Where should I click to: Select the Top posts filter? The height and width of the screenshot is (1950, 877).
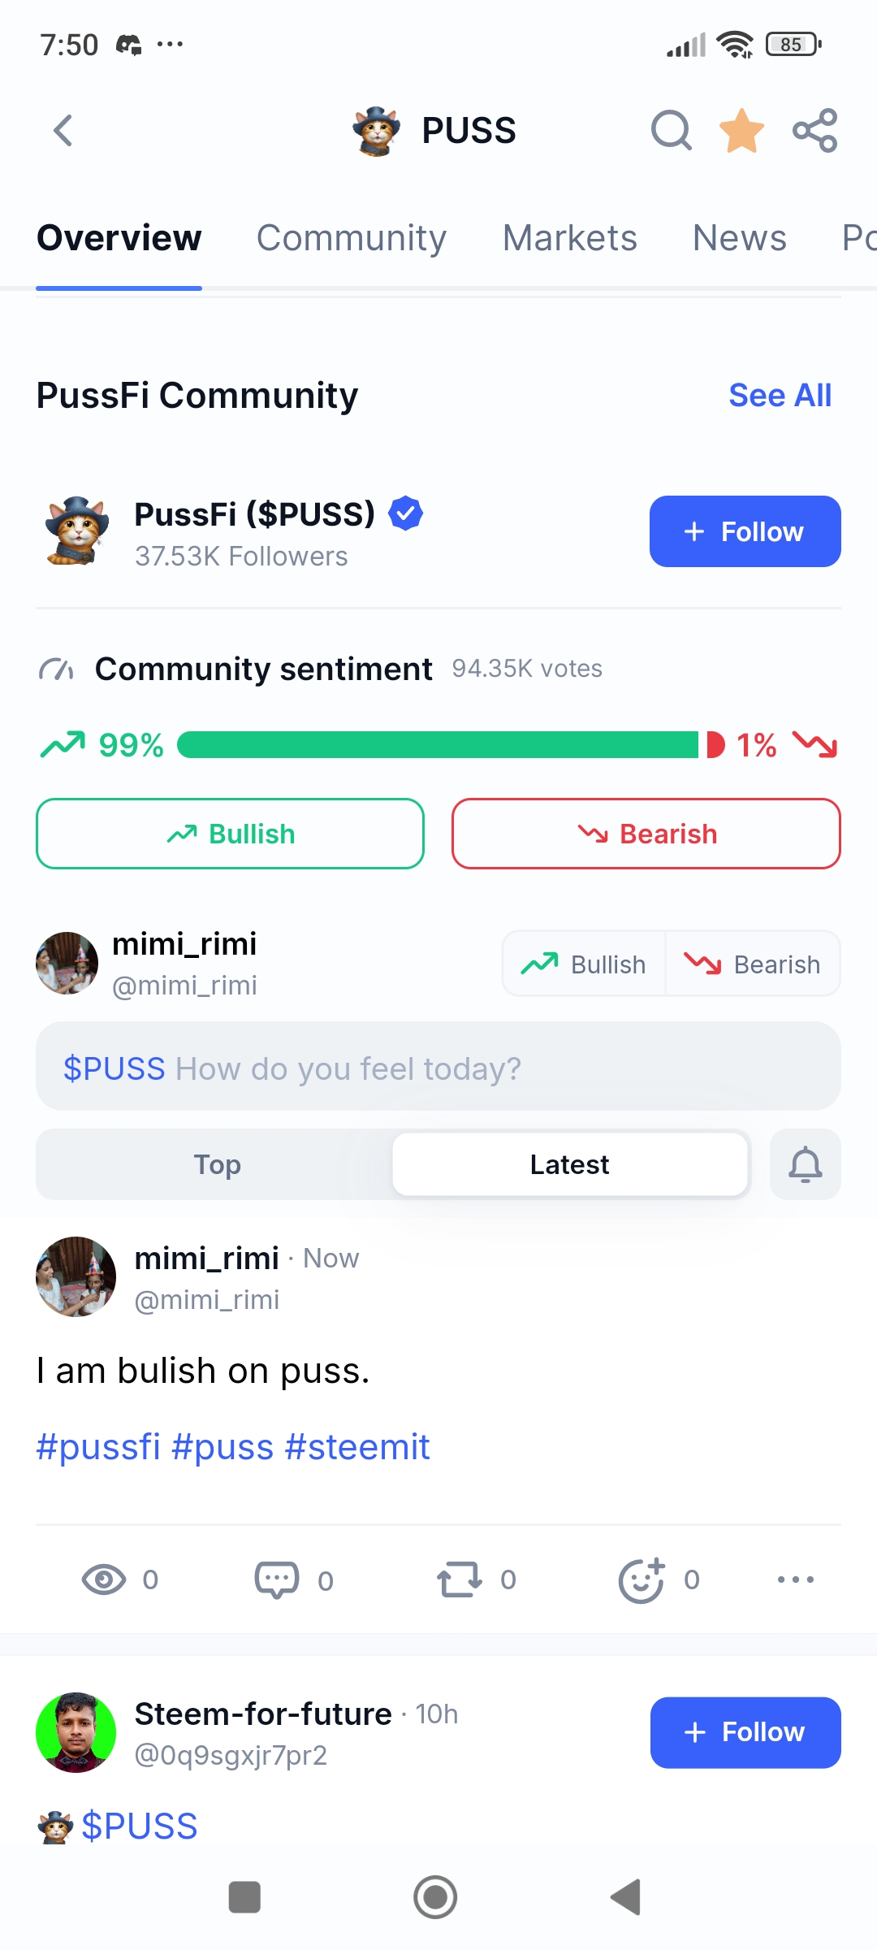[217, 1164]
